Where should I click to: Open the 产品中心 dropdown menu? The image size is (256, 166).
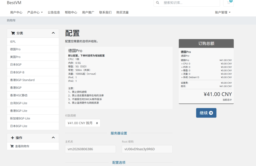coord(35,12)
